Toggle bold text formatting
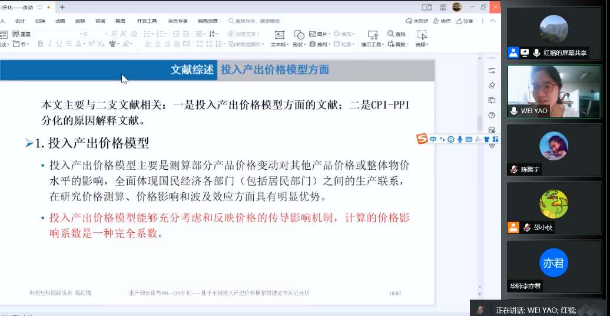The image size is (610, 316). coord(41,44)
